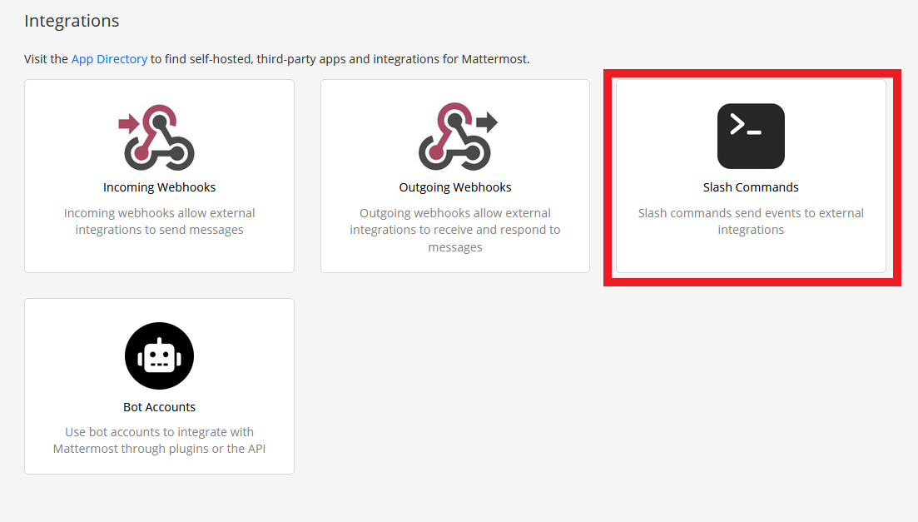Screen dimensions: 918x522
Task: Click the Slash Commands title text
Action: coord(750,186)
